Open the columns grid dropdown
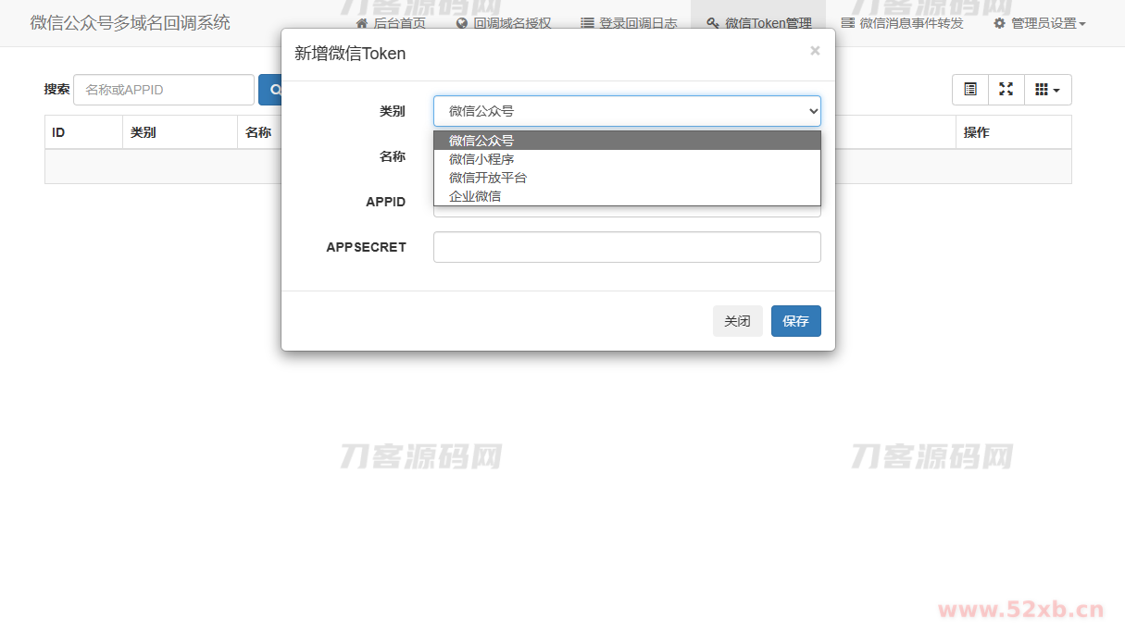This screenshot has width=1125, height=631. [1047, 90]
